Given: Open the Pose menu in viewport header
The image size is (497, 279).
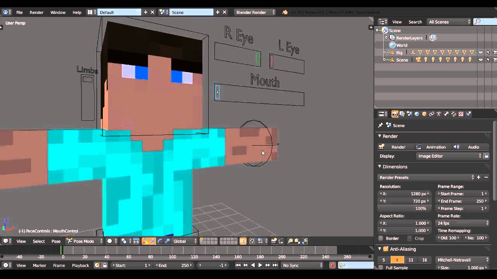Looking at the screenshot, I should 56,241.
